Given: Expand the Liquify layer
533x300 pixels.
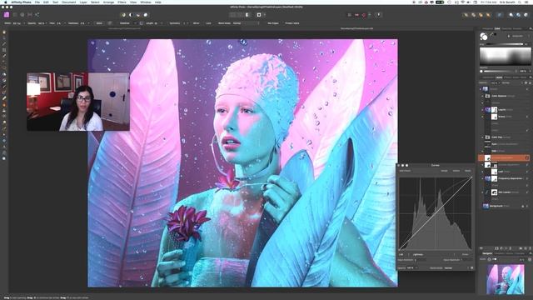Looking at the screenshot, I should click(x=482, y=110).
